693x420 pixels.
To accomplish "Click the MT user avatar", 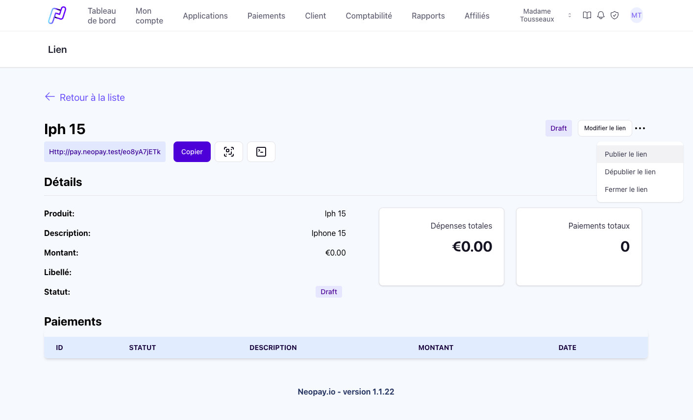I will point(636,16).
